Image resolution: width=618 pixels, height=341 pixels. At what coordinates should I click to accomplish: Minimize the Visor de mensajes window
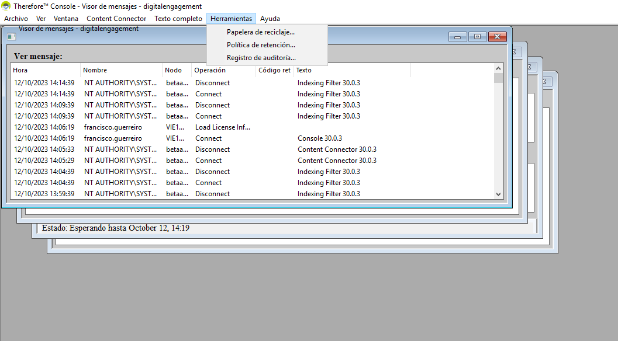click(x=458, y=37)
